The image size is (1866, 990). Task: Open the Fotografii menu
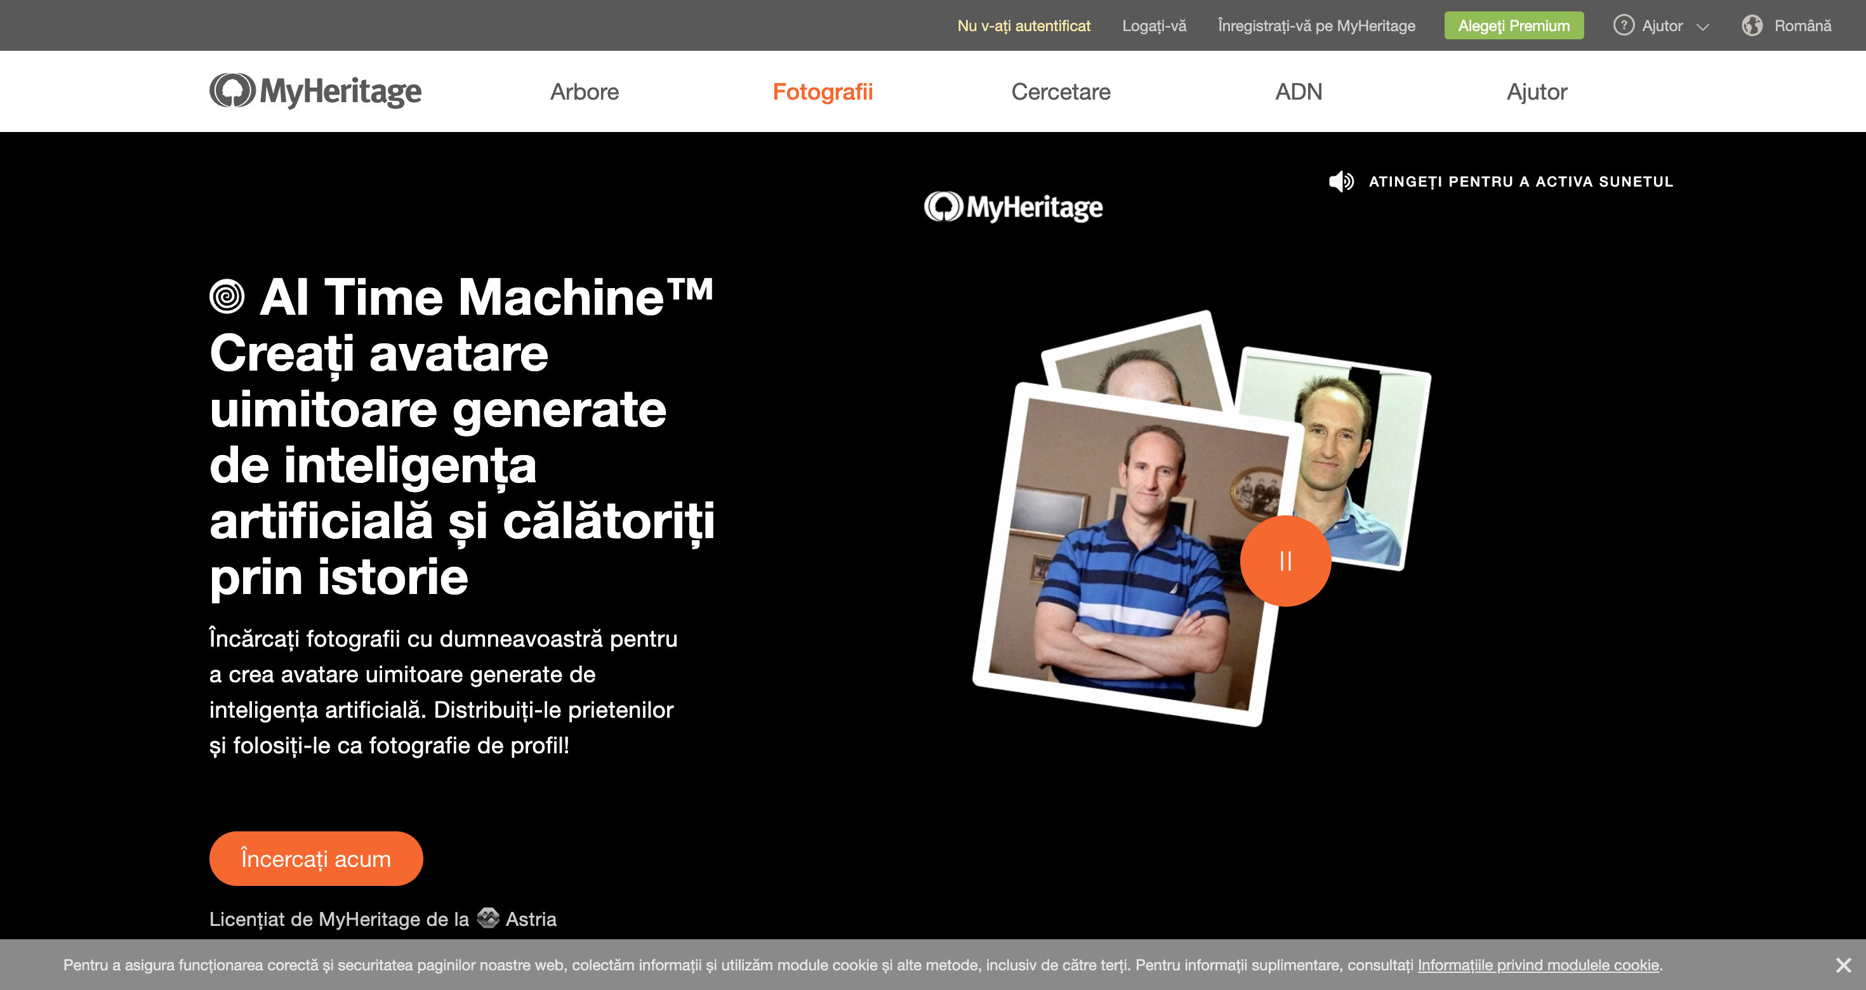pyautogui.click(x=822, y=92)
